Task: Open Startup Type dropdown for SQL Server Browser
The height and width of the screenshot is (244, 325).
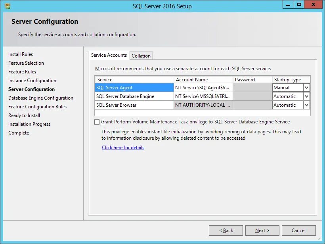Action: (306, 105)
